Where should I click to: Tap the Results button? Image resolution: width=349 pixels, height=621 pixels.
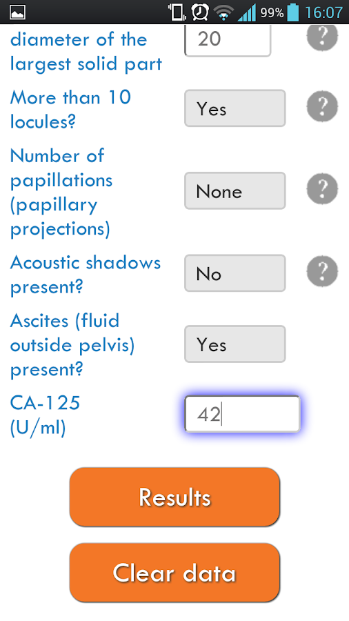tap(174, 497)
